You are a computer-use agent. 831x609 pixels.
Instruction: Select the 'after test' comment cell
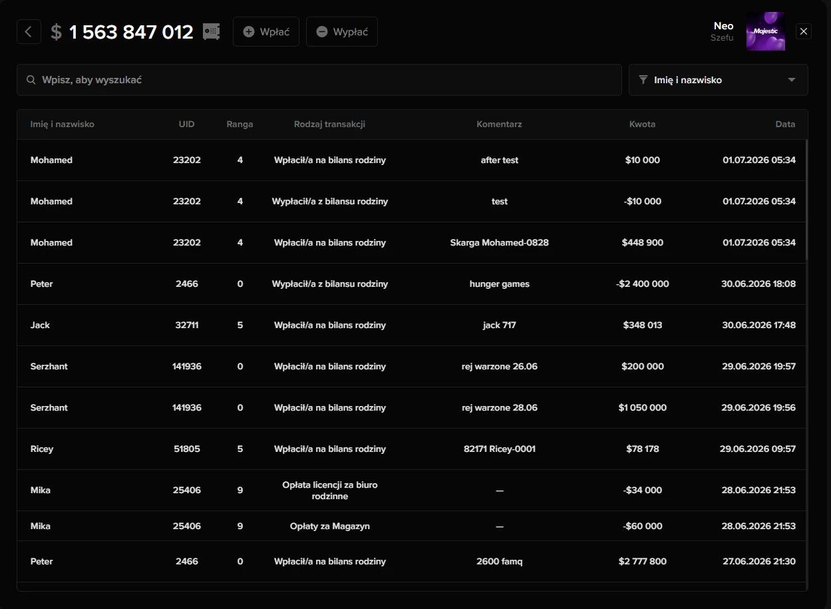pyautogui.click(x=500, y=160)
